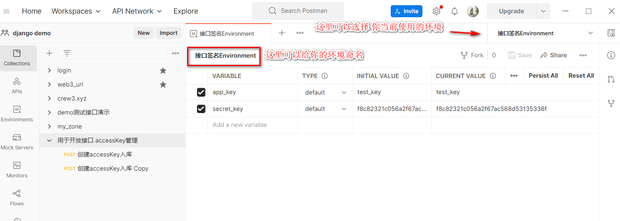Click the collections filter icon
This screenshot has width=620, height=221.
(x=67, y=53)
